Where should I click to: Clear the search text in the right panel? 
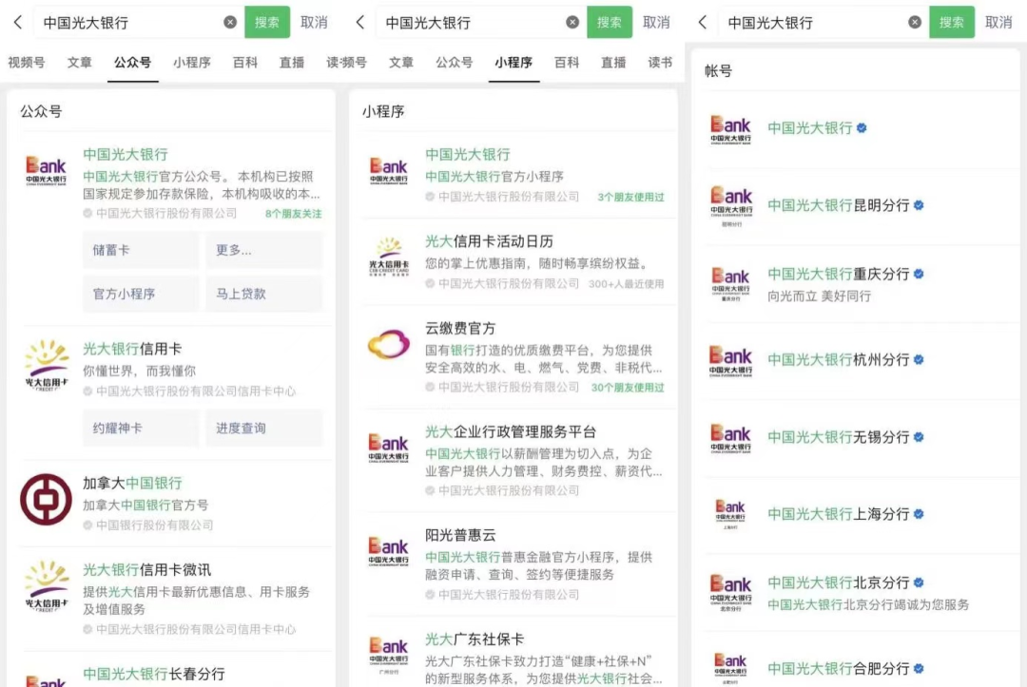click(915, 22)
